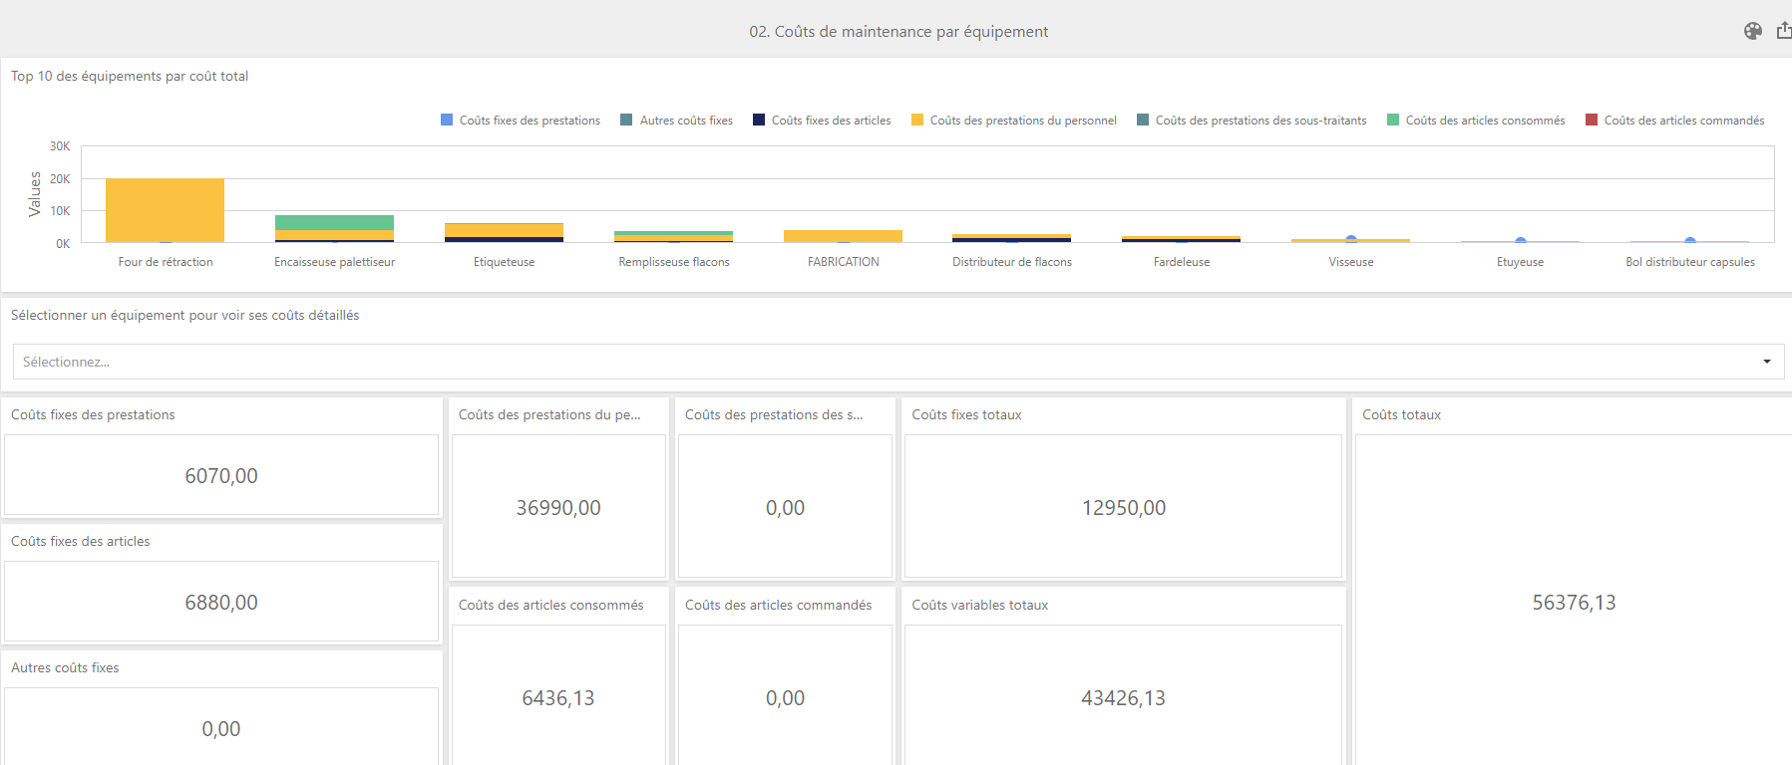Click the value 6880,00 in Coûts fixes des articles
The image size is (1792, 765).
(x=221, y=603)
